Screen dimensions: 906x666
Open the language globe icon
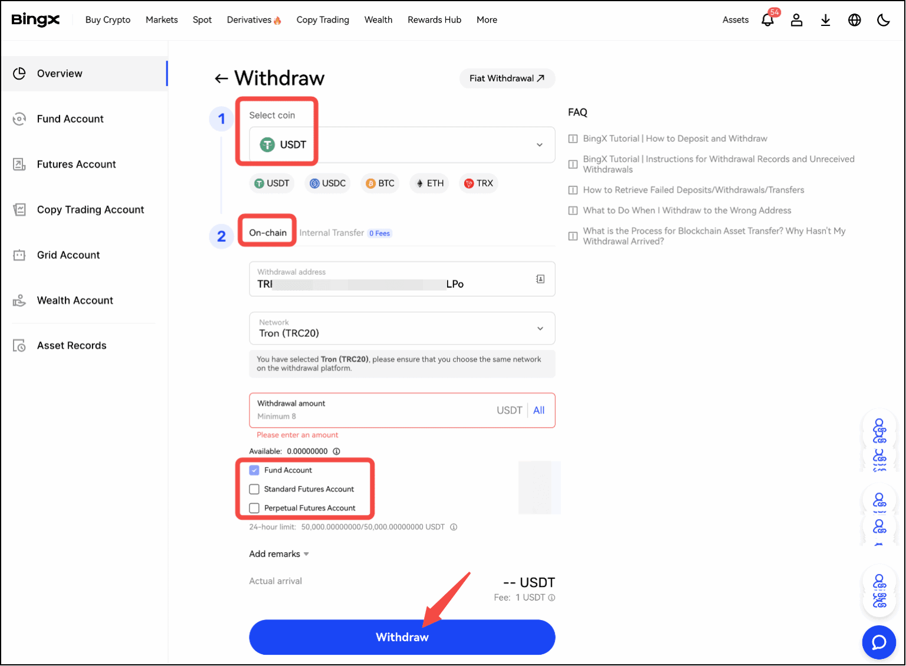(x=854, y=19)
